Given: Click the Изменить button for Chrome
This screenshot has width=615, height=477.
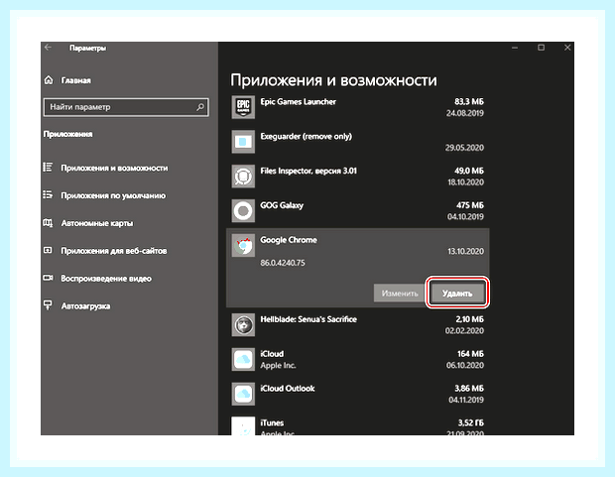Looking at the screenshot, I should [400, 293].
